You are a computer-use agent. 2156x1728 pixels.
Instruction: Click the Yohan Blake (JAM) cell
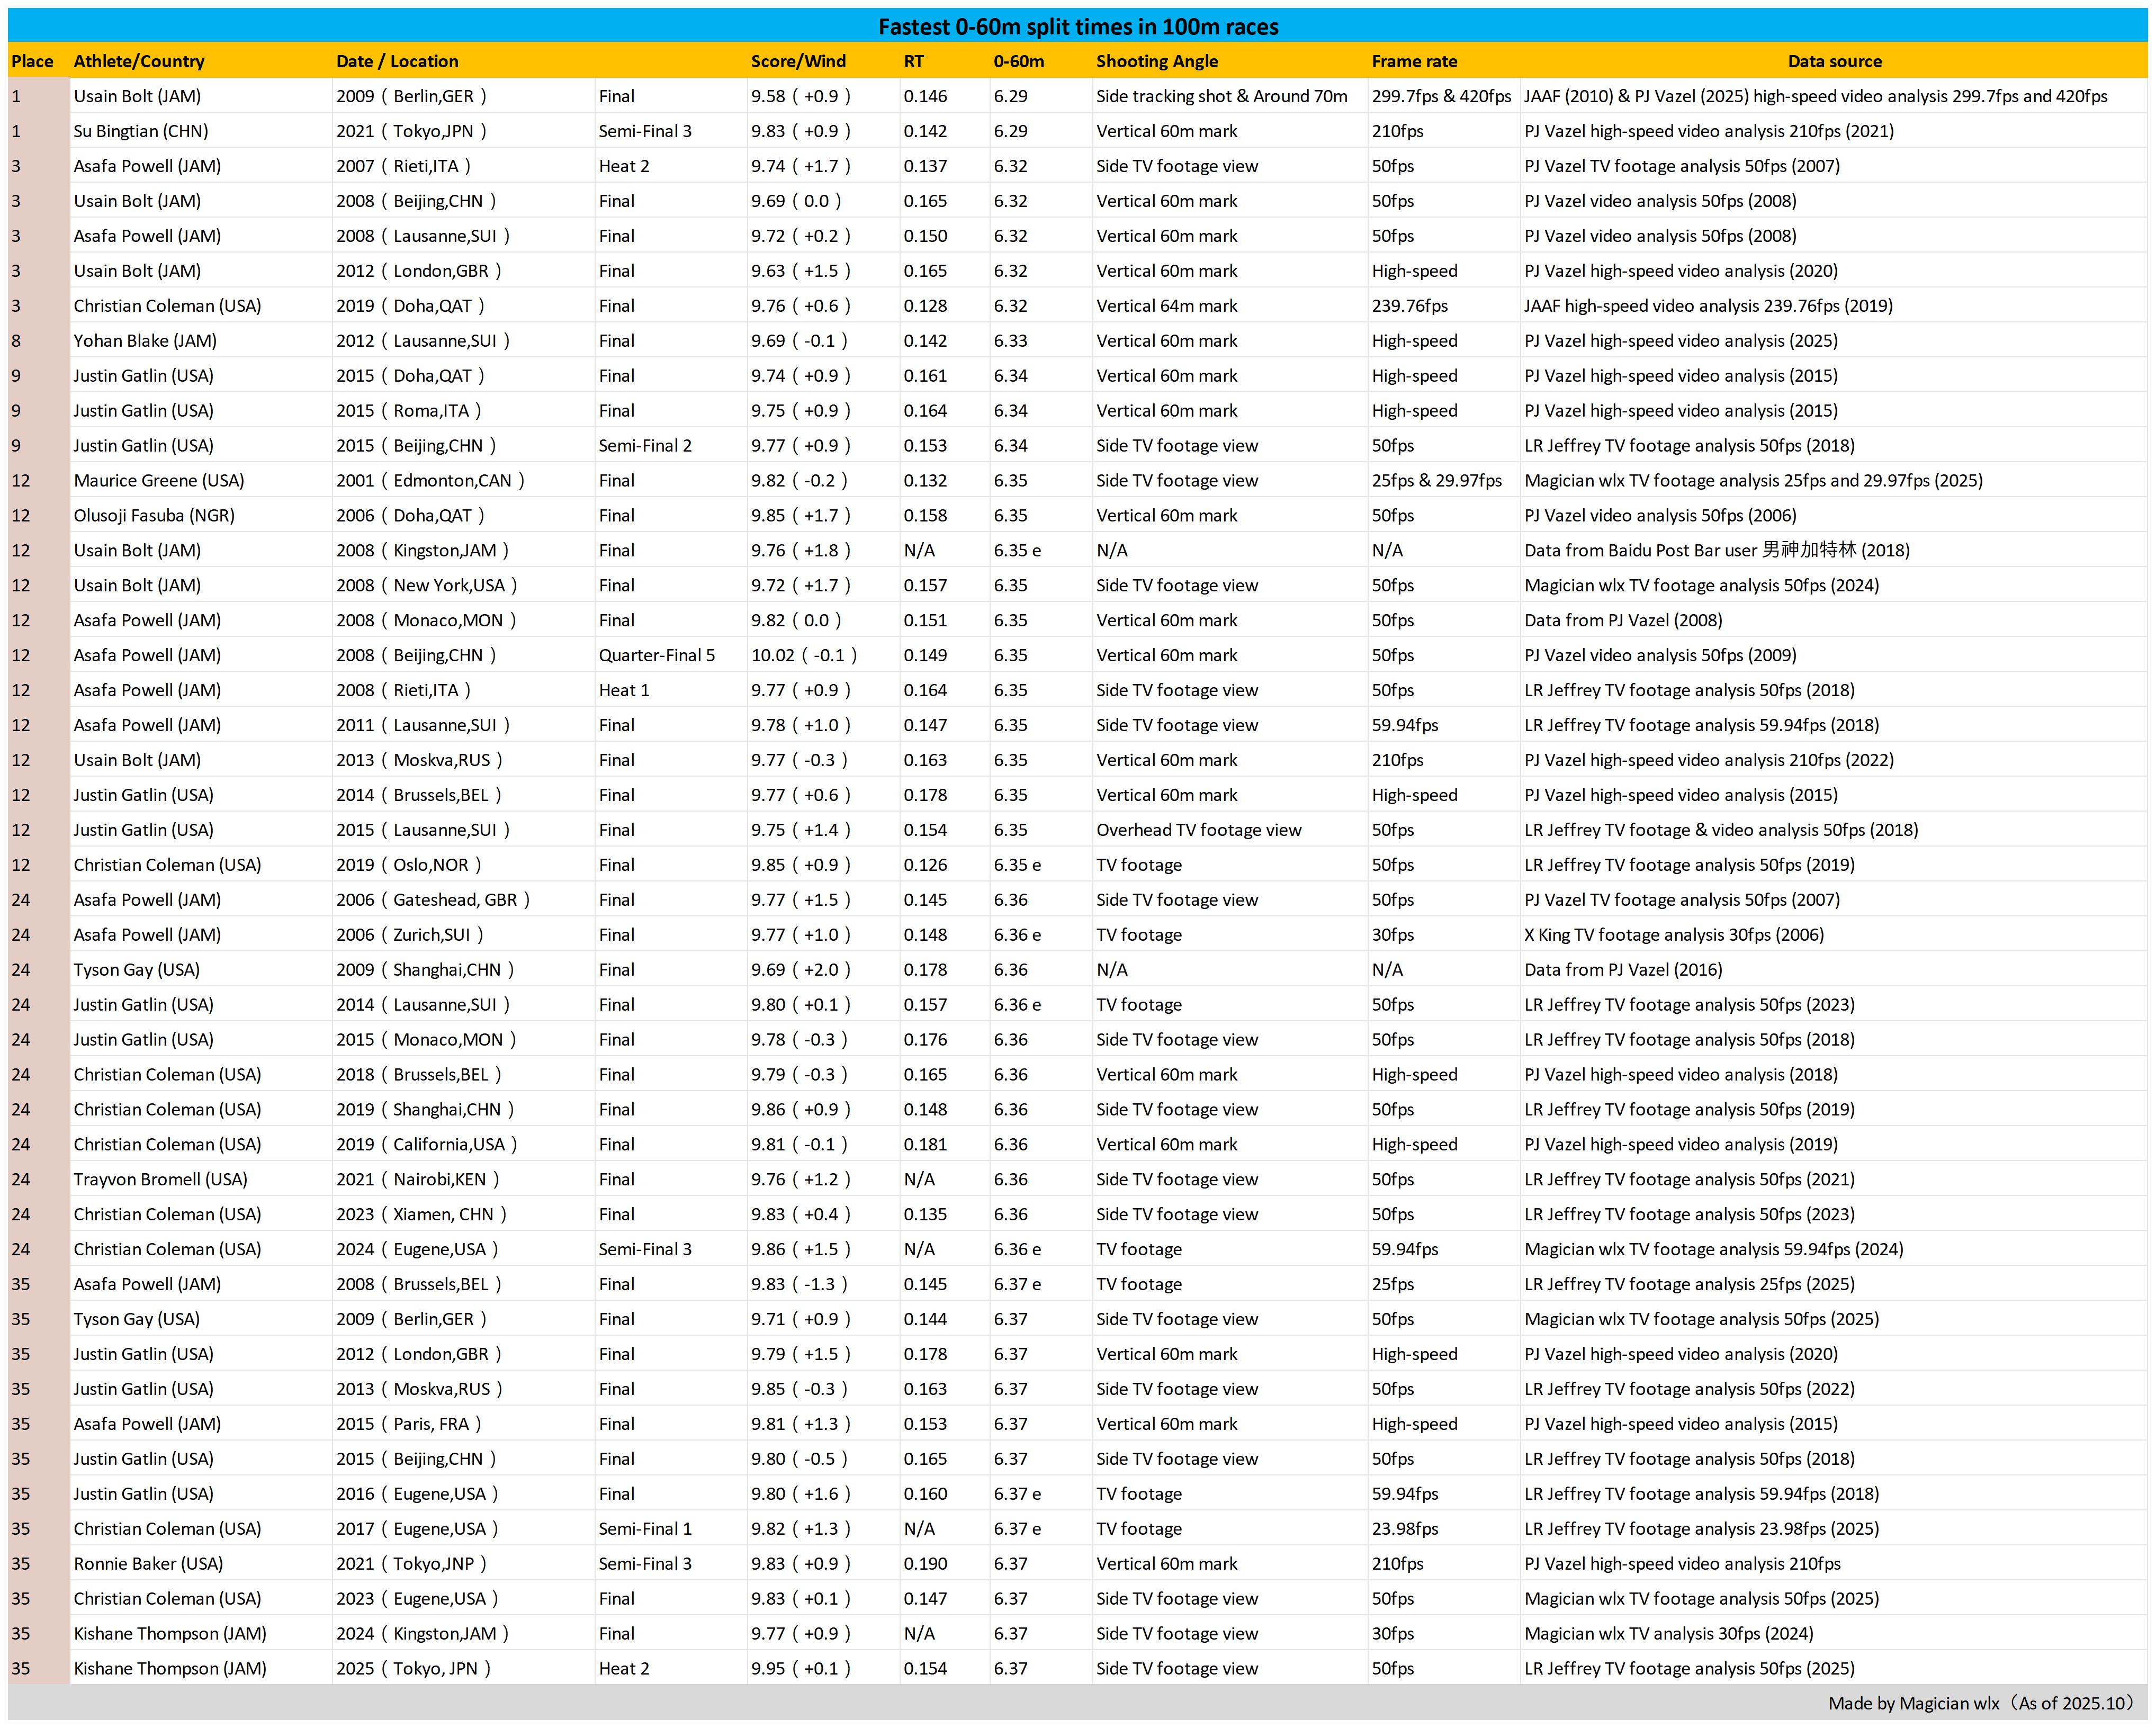click(145, 341)
